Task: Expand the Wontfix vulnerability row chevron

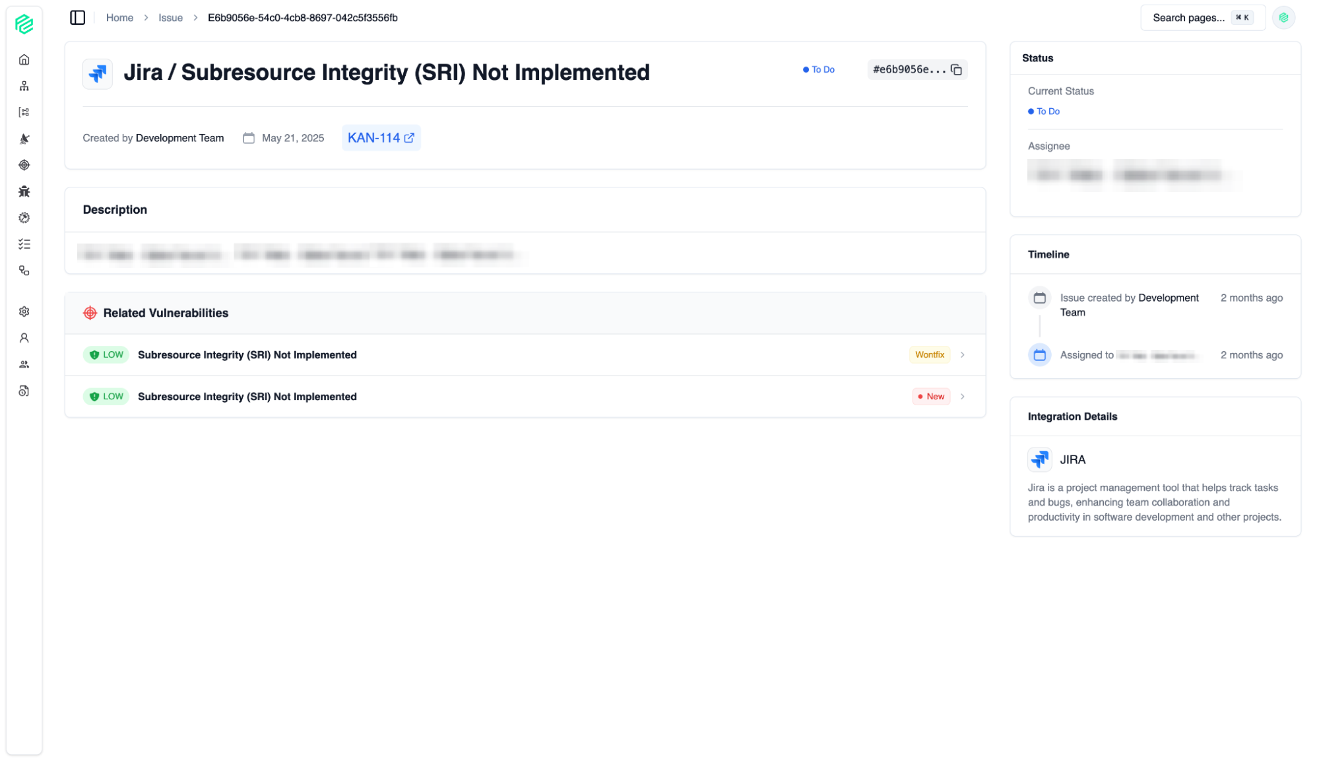Action: pos(963,355)
